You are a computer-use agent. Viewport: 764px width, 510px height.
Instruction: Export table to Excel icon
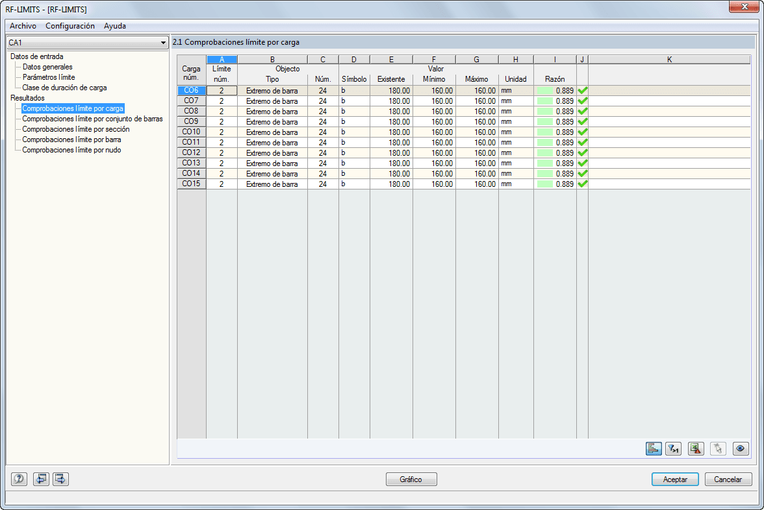click(696, 449)
